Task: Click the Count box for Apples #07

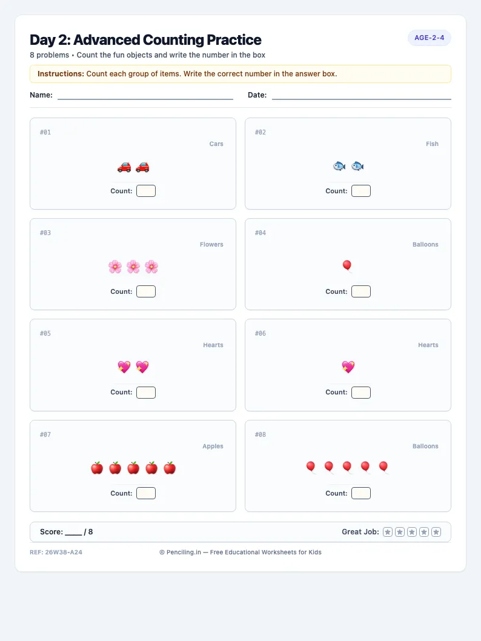Action: point(146,493)
